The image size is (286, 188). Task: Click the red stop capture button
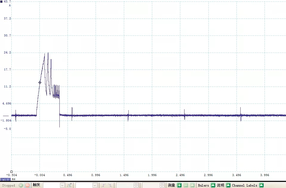[27, 185]
